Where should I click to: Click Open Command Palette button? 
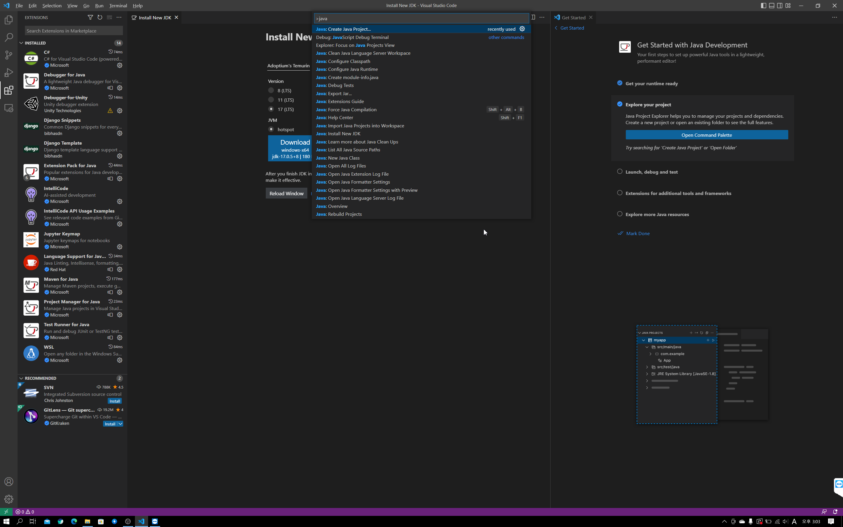pos(706,135)
